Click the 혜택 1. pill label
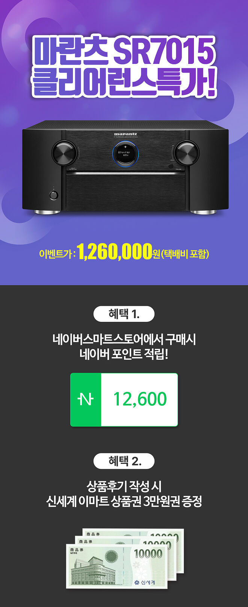Screen dimensions: 248x607 124,314
